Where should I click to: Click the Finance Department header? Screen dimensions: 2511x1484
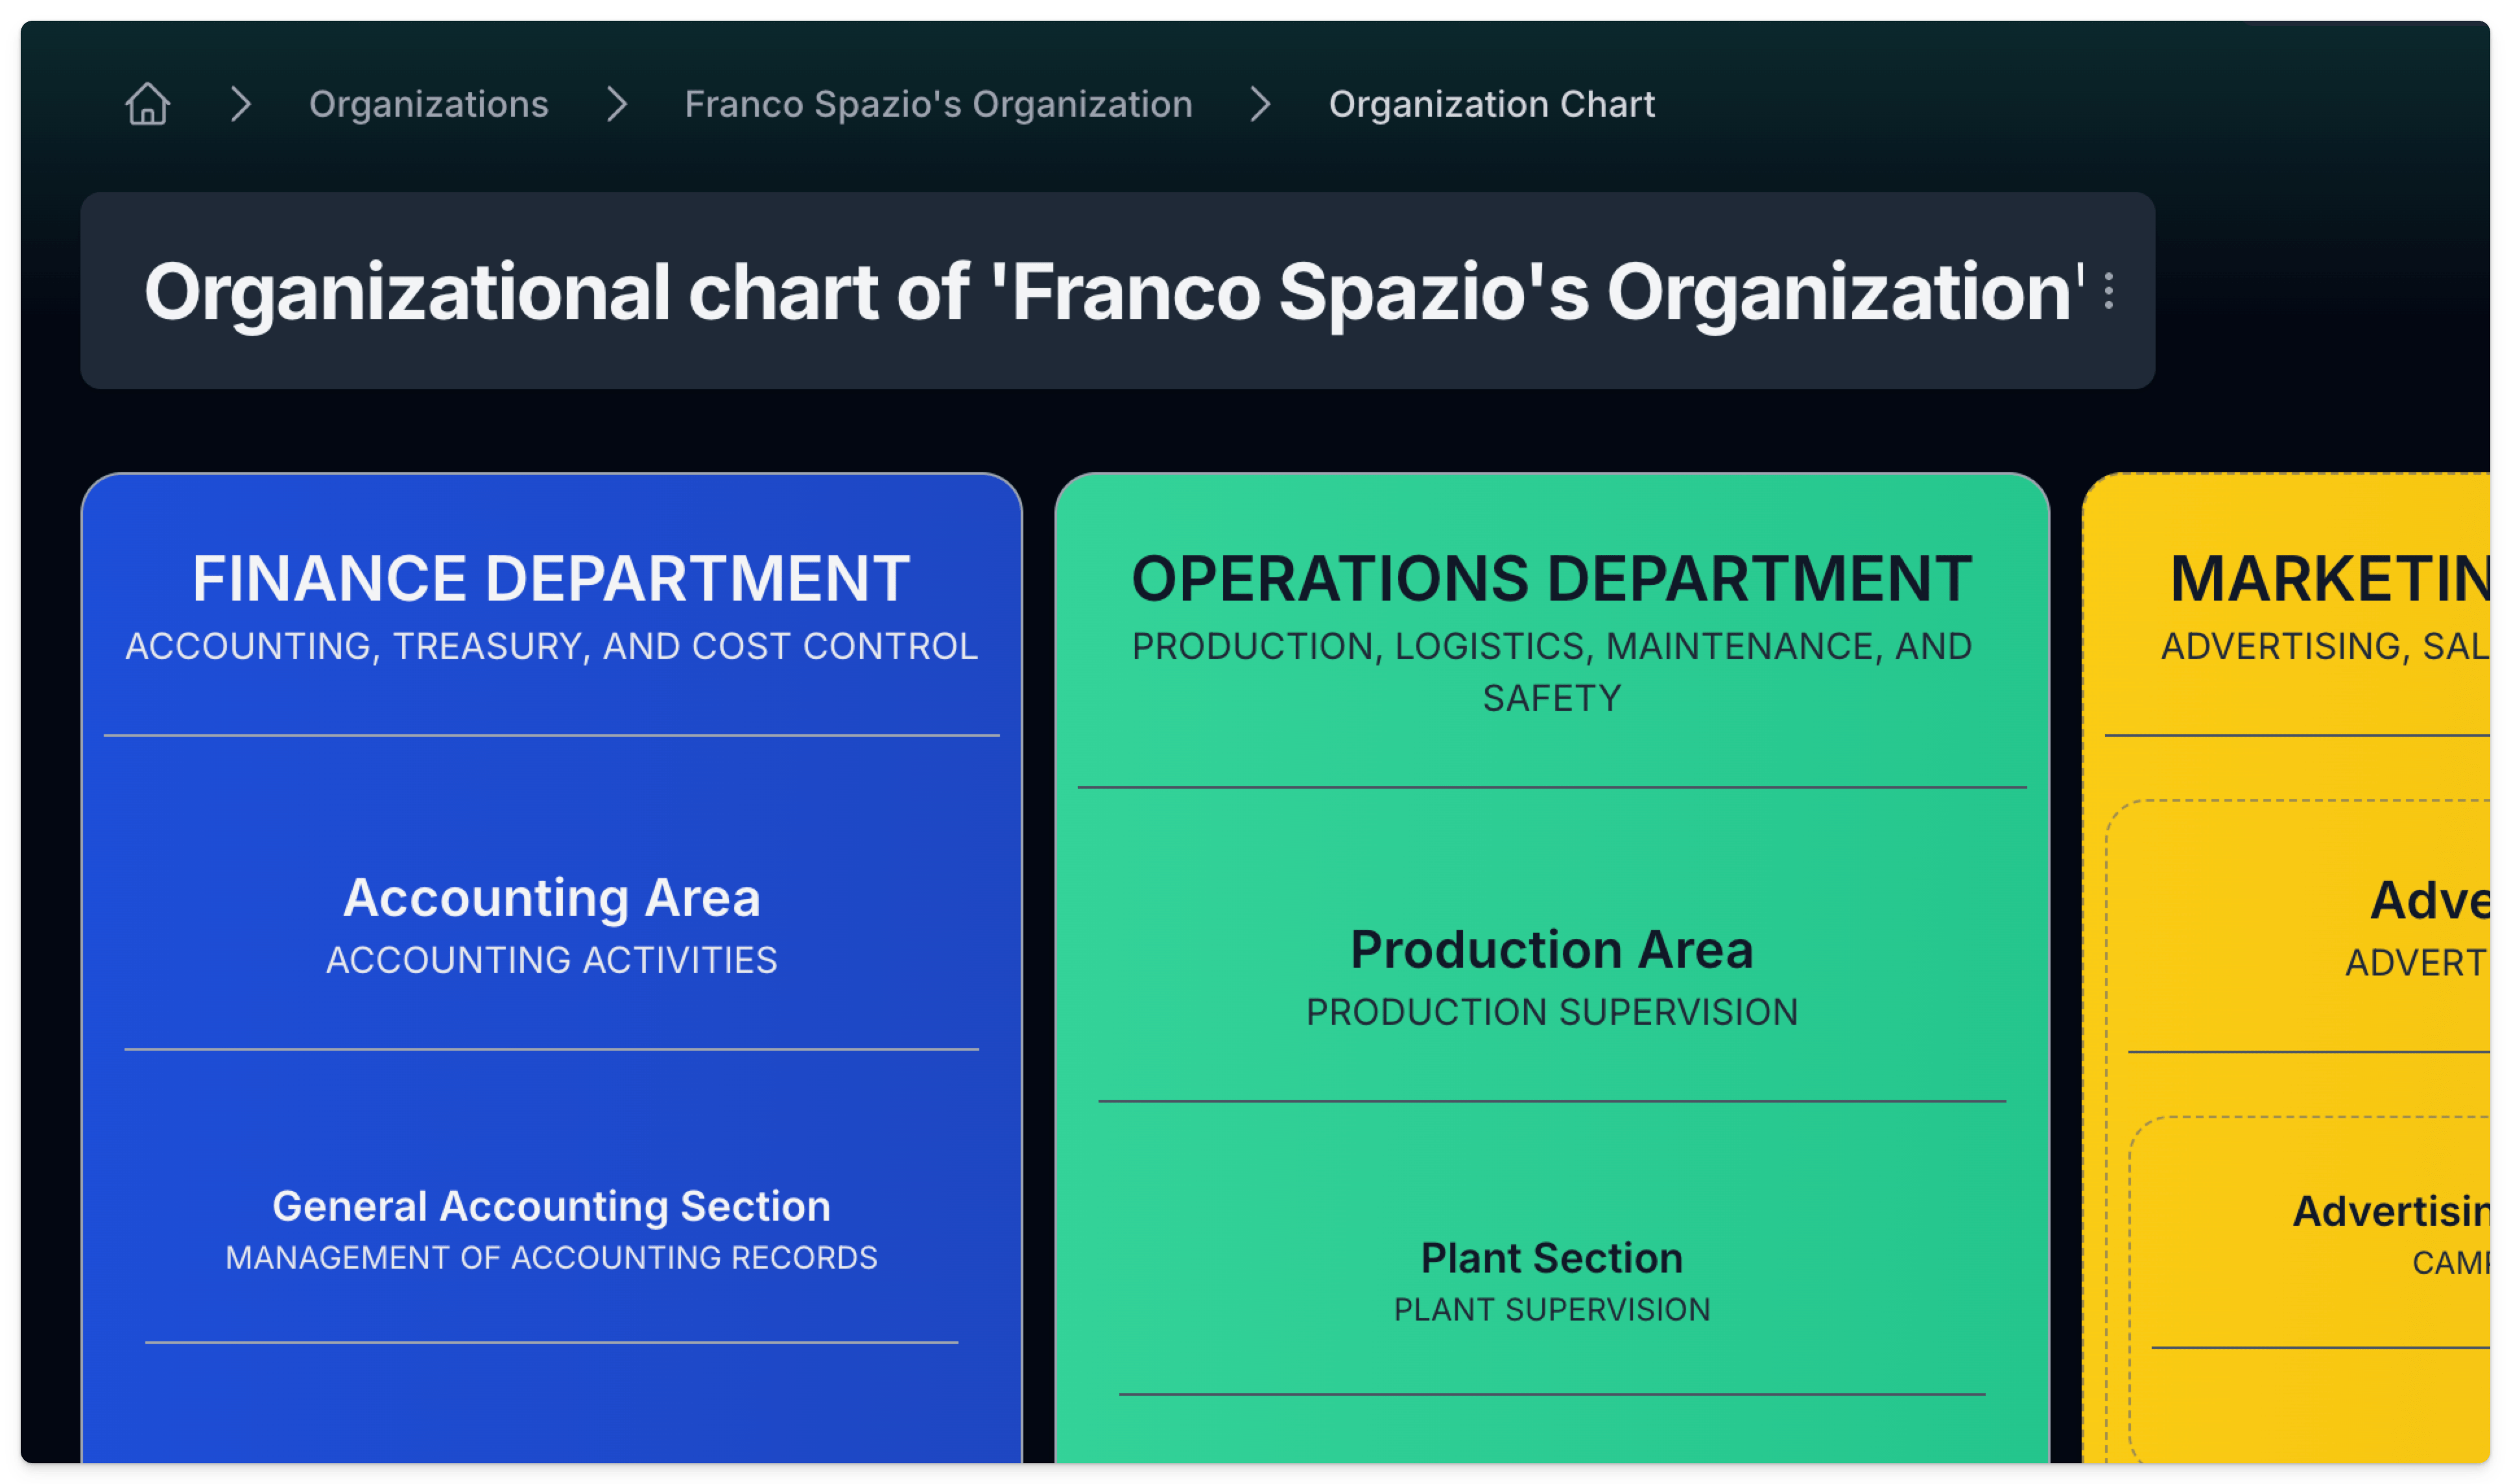point(551,579)
